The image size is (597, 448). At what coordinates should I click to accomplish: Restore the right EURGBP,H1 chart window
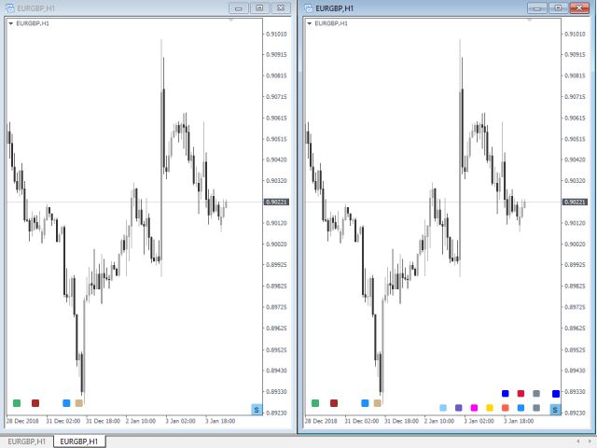point(558,8)
